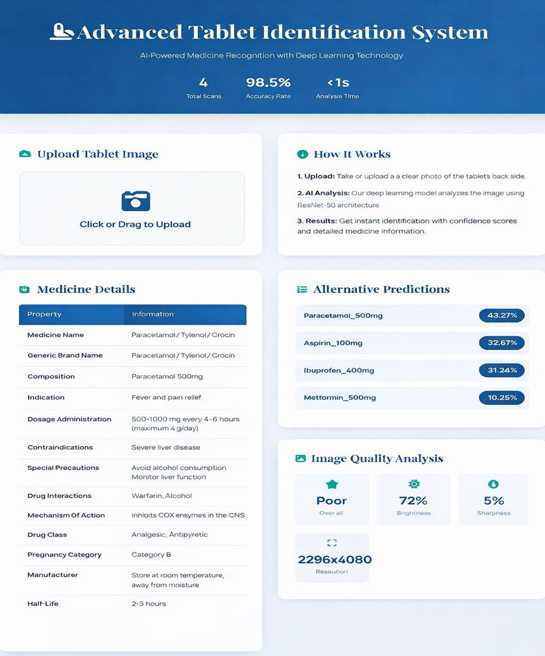
Task: Click the Brightness gear icon
Action: pos(414,484)
